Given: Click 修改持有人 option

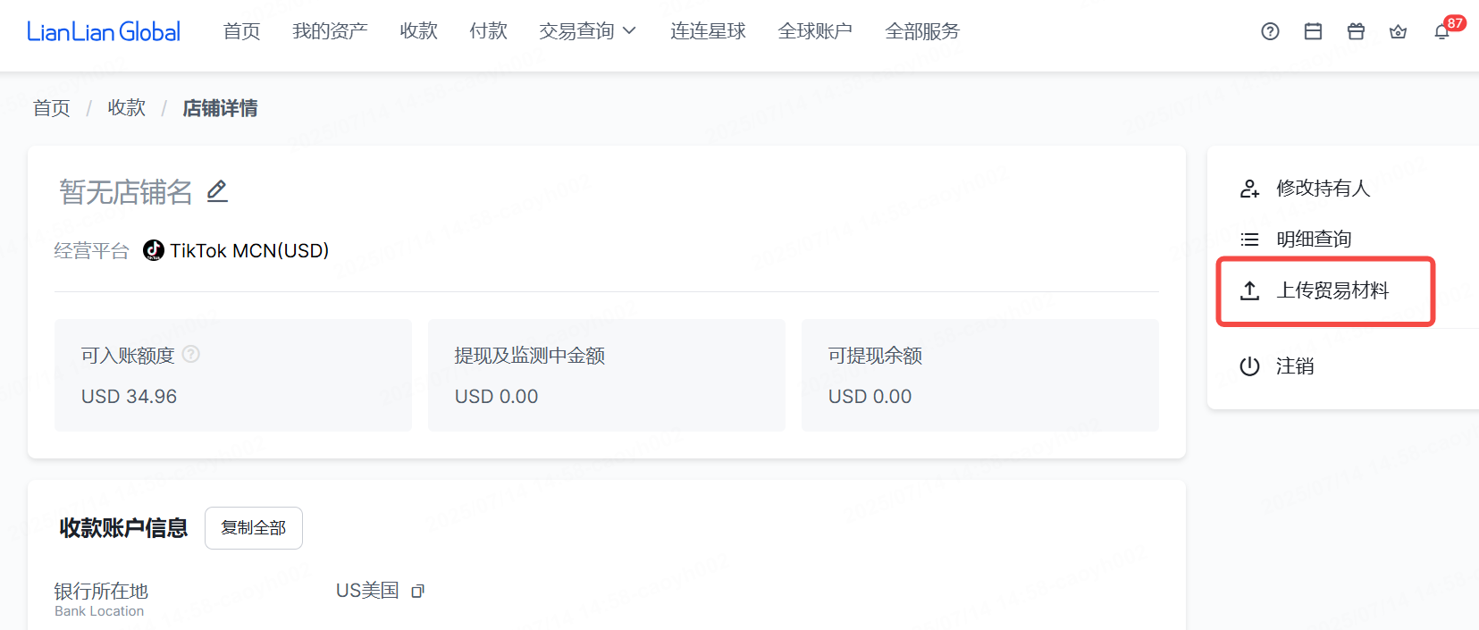Looking at the screenshot, I should 1322,188.
